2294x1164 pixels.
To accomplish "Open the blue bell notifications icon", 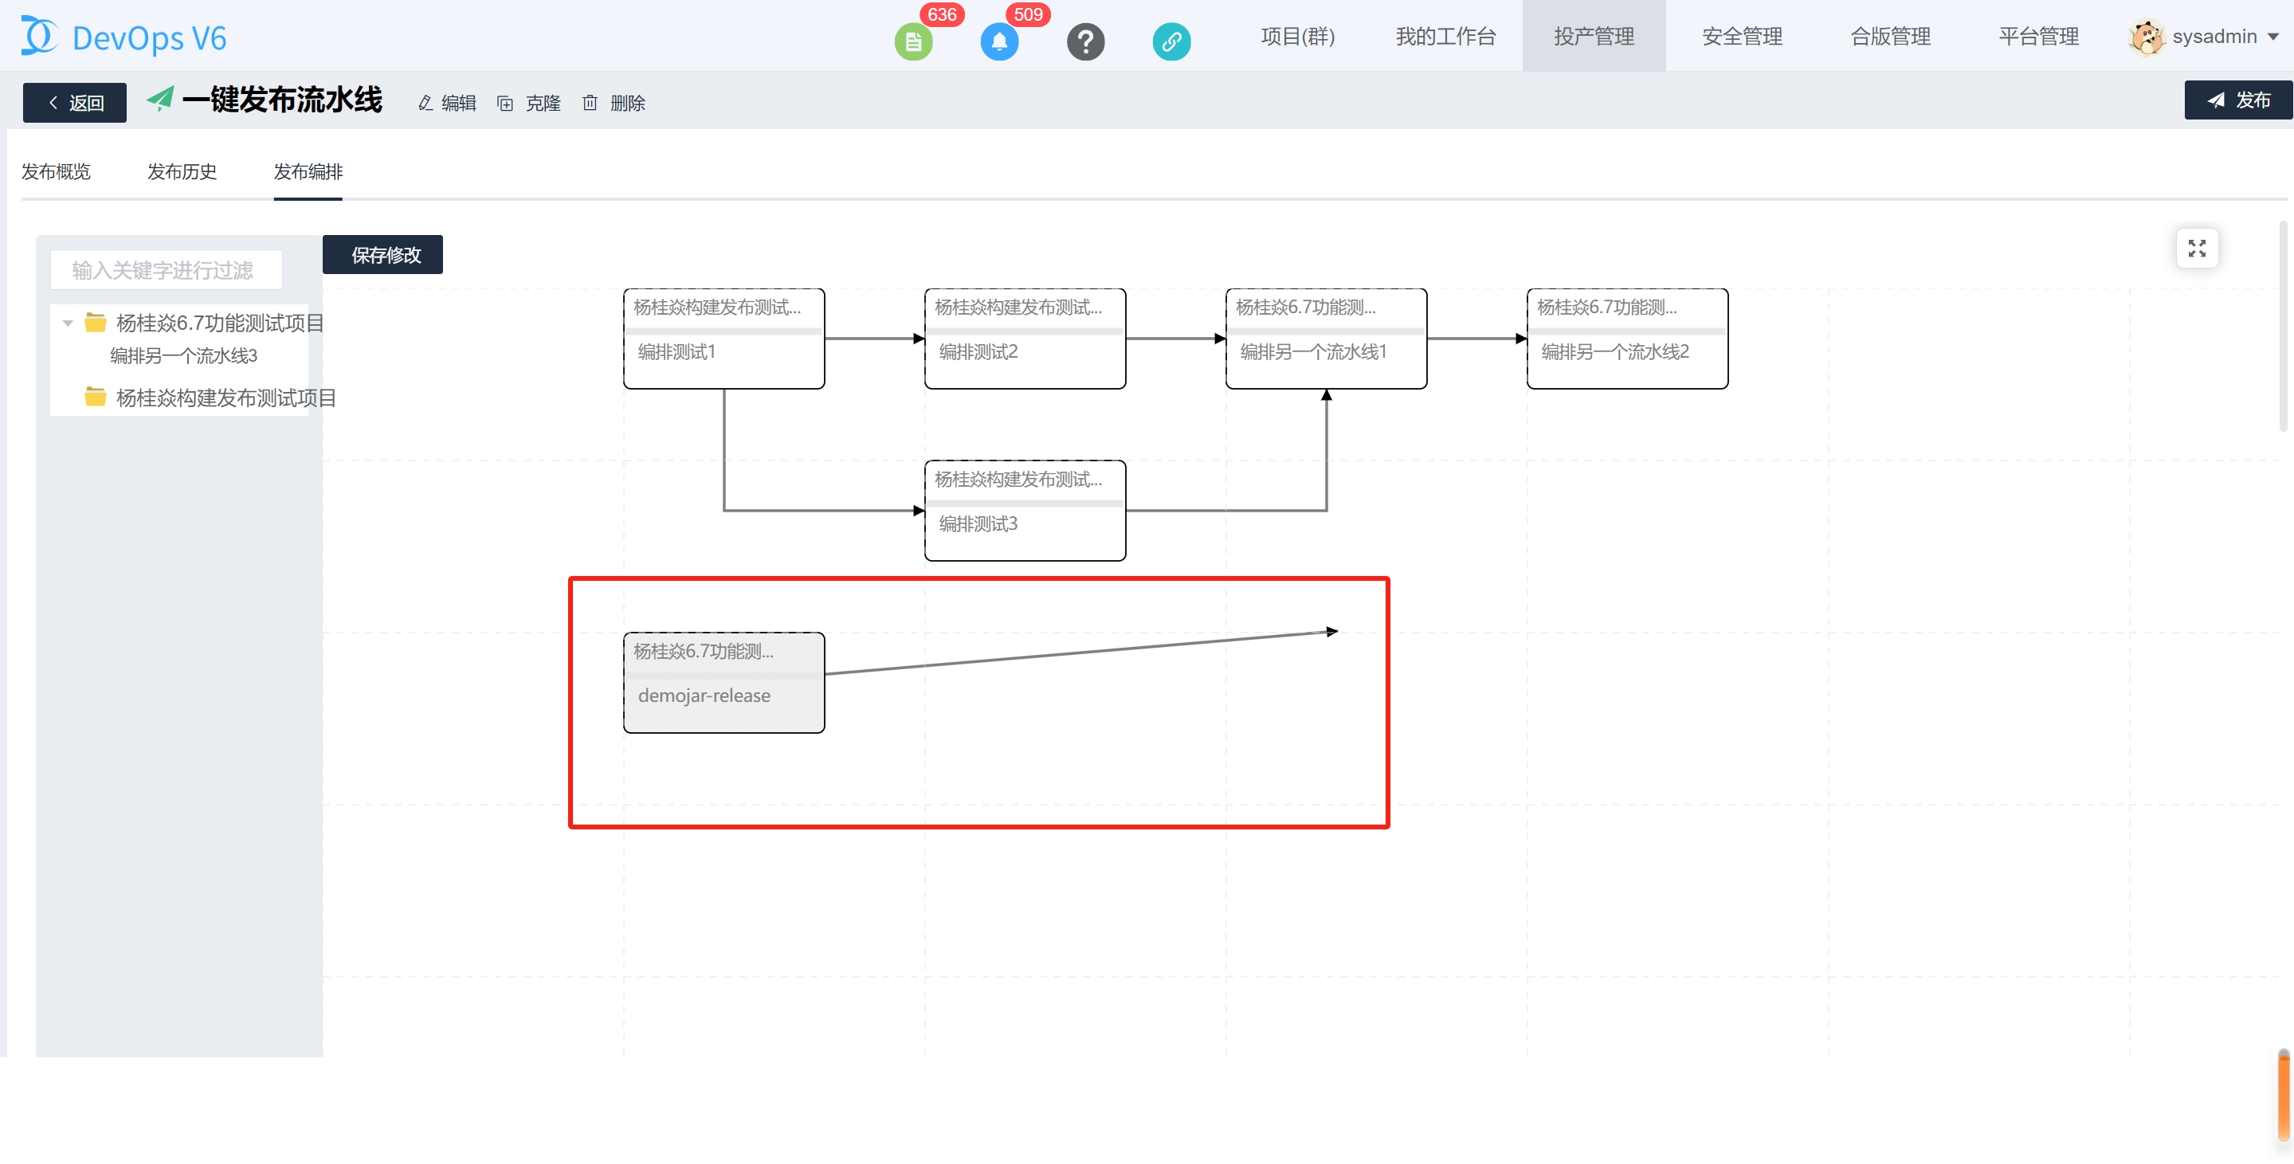I will click(x=998, y=41).
